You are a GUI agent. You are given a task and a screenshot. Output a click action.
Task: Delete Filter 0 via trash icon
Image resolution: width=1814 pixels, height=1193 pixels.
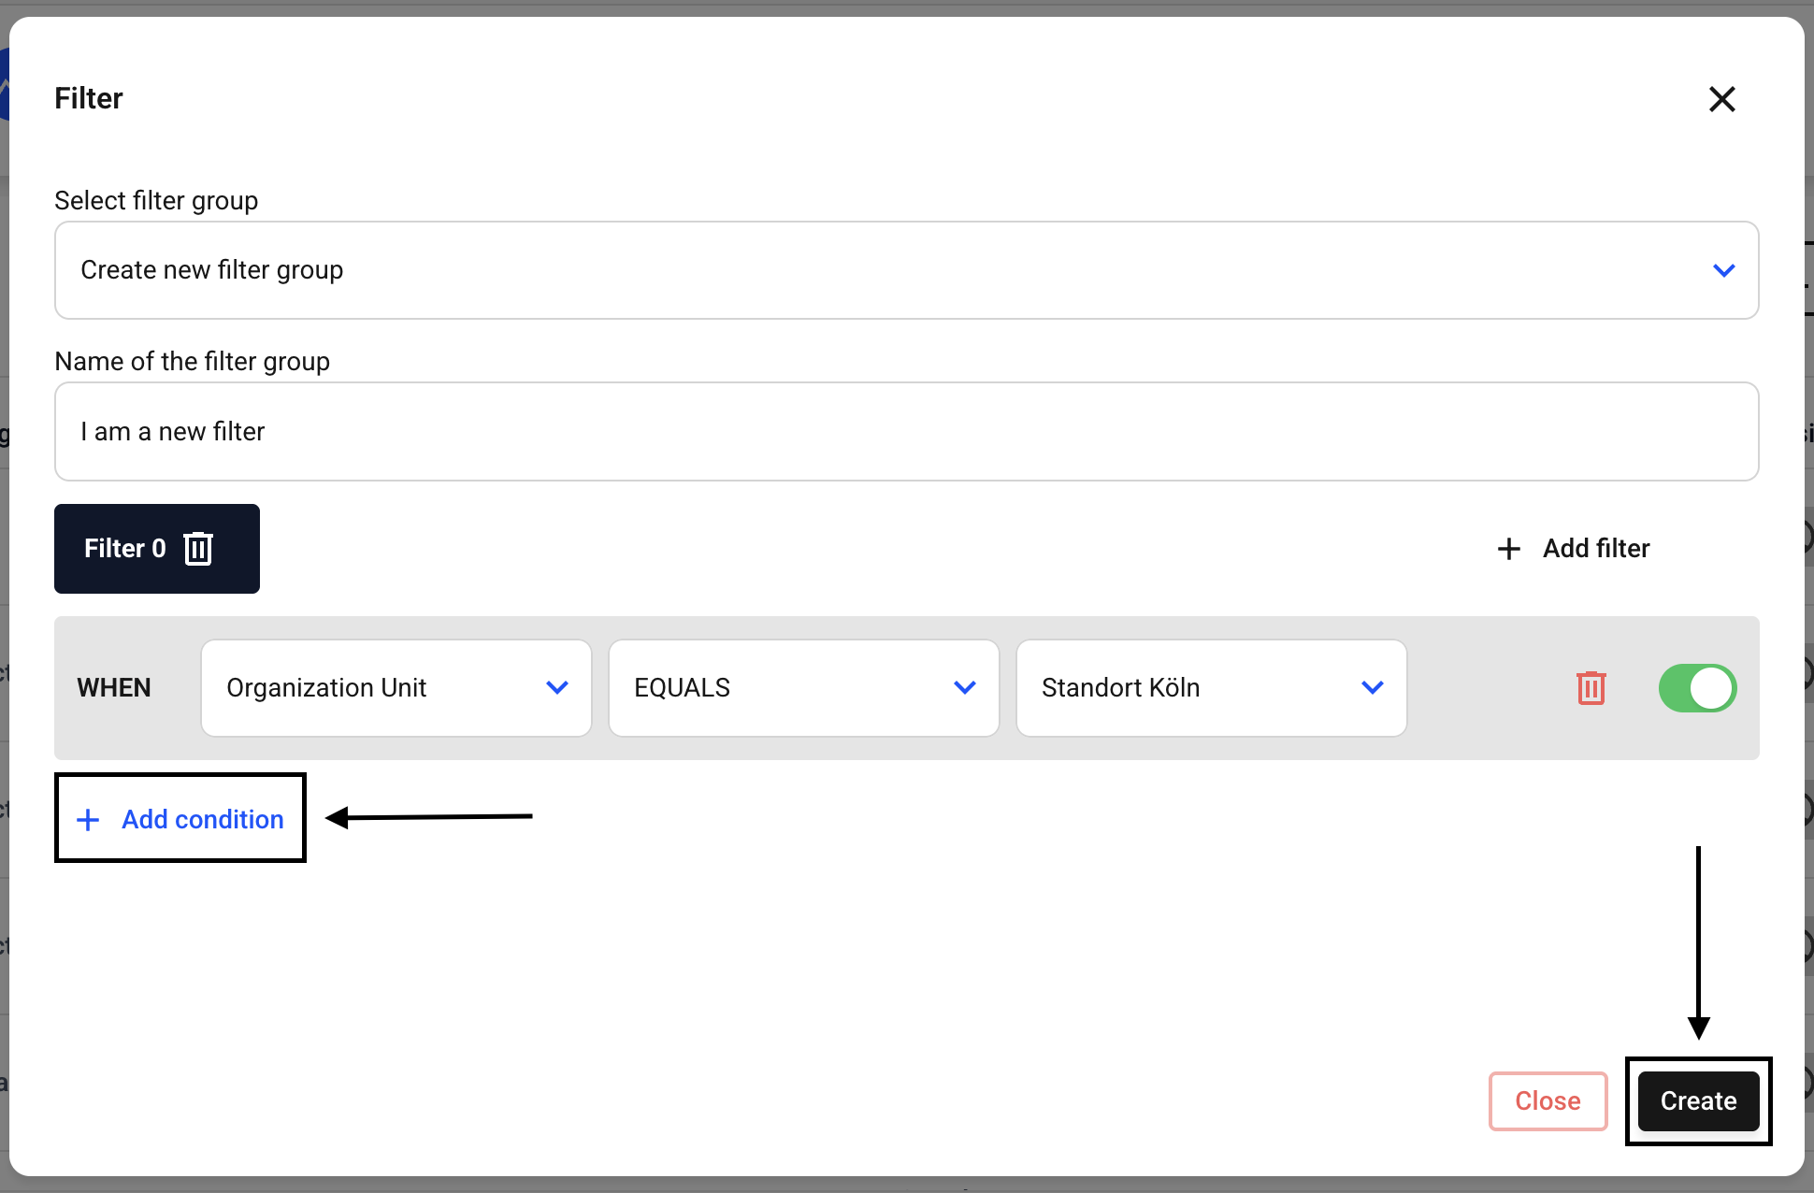tap(198, 549)
